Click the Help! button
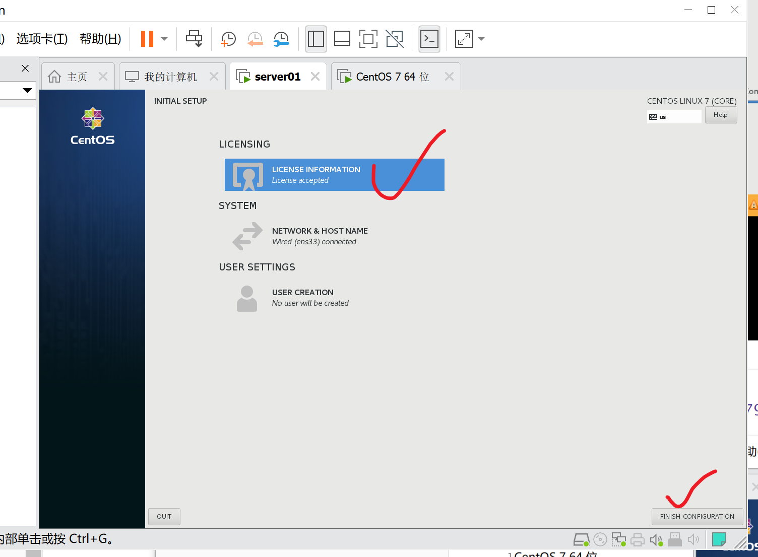Screen dimensions: 758x557 pos(721,115)
